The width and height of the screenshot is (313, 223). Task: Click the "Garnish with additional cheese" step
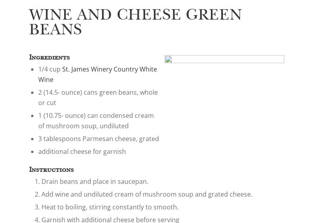tap(110, 219)
